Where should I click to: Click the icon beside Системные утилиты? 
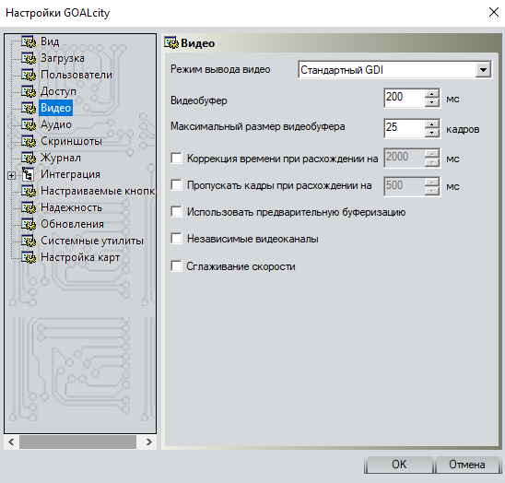(29, 241)
